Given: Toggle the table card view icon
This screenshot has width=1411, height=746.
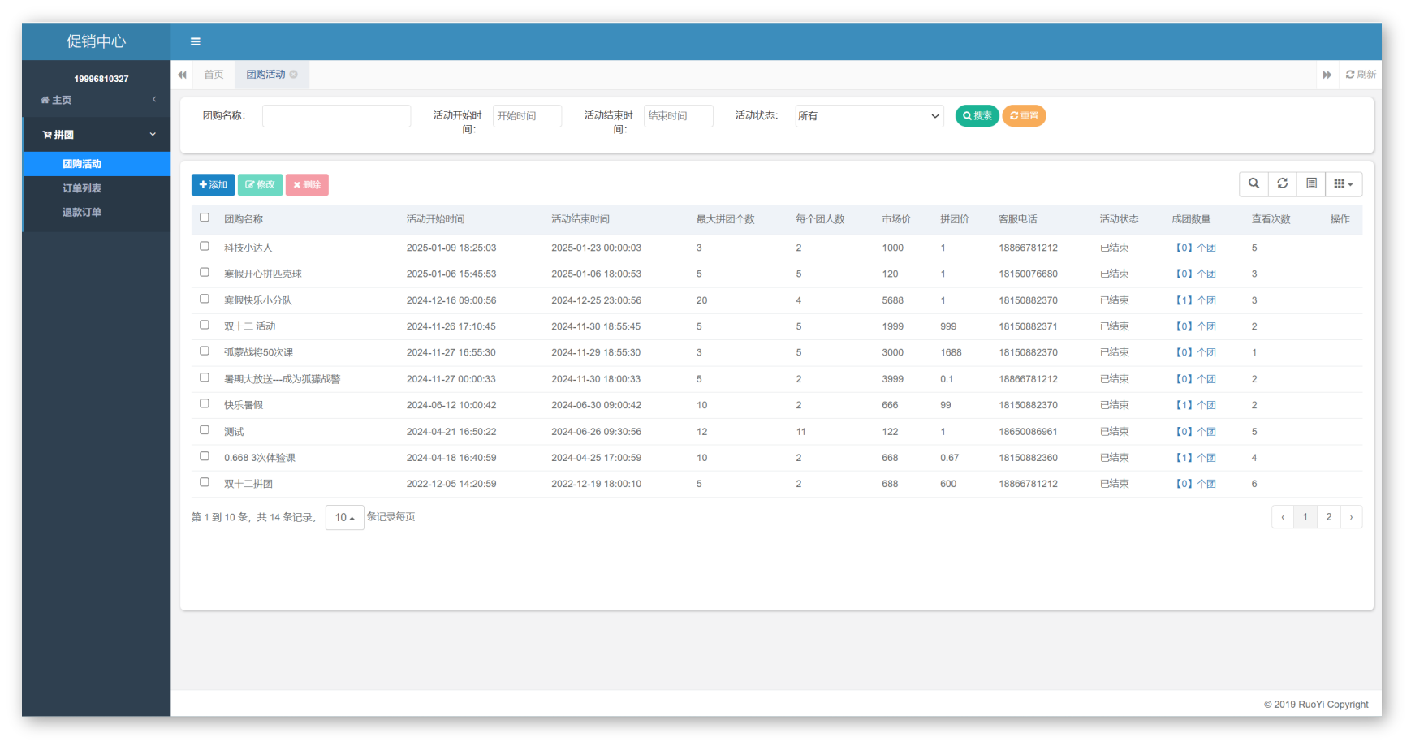Looking at the screenshot, I should click(1311, 184).
